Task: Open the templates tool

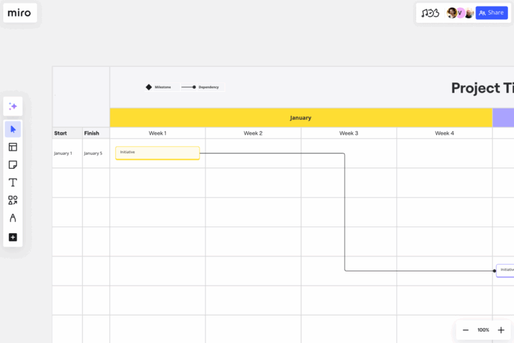Action: pyautogui.click(x=13, y=147)
